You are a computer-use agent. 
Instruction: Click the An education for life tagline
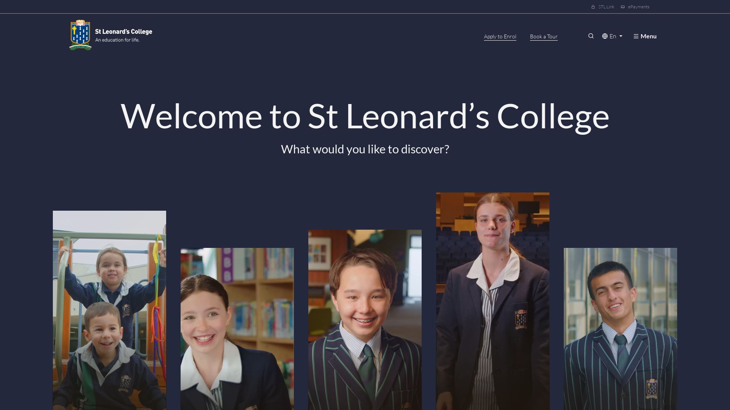(117, 40)
